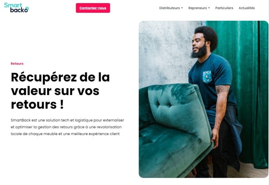
Task: Click the Contactez-nous button
Action: point(93,8)
